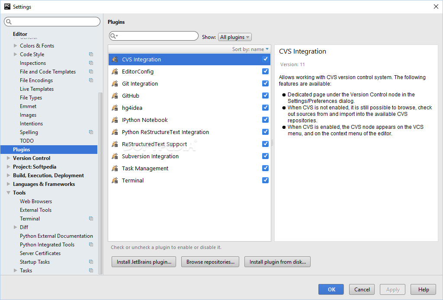Screen dimensions: 443x300
Task: Click the project-level icon beside Tasks
Action: click(x=91, y=270)
